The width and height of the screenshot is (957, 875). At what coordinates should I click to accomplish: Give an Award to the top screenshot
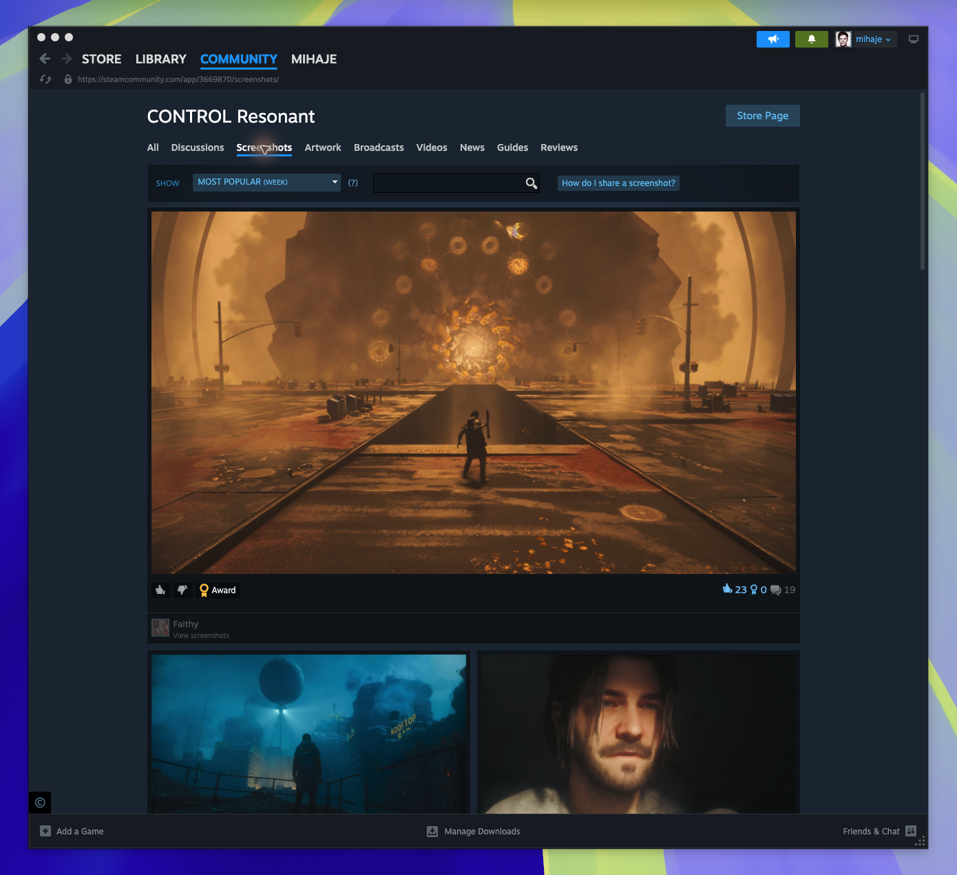click(218, 590)
